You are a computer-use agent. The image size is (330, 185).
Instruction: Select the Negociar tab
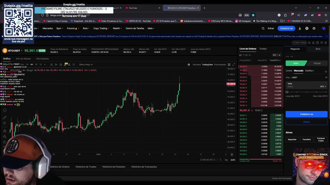(295, 49)
